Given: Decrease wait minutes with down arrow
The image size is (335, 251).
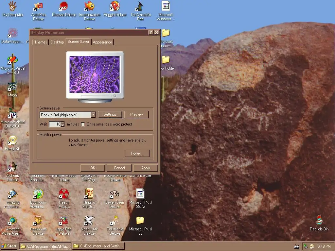Looking at the screenshot, I should tap(62, 125).
